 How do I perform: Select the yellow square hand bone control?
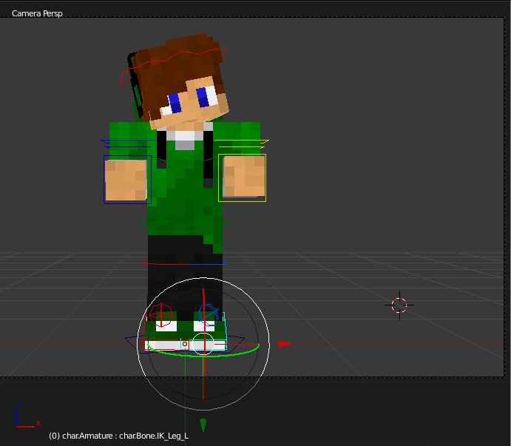(x=242, y=178)
